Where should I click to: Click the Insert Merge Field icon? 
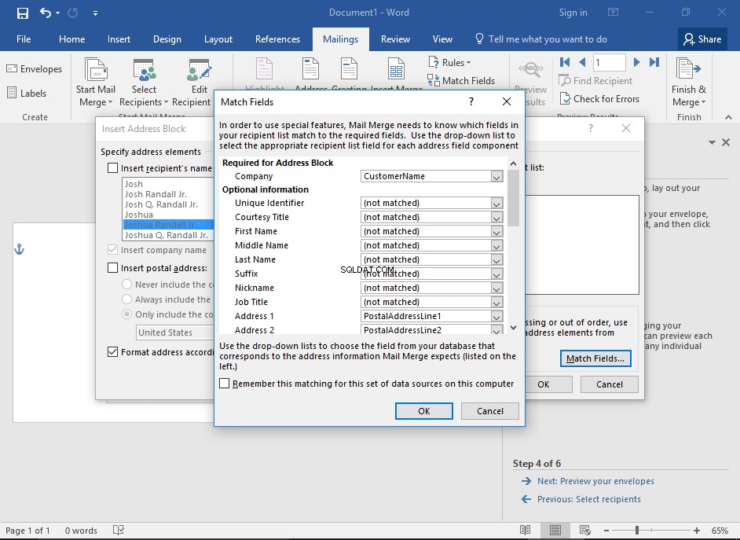pos(396,70)
